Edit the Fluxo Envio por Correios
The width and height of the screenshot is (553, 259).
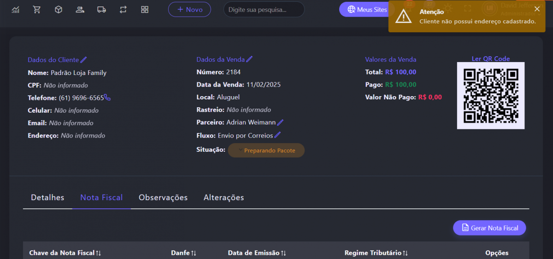tap(277, 135)
